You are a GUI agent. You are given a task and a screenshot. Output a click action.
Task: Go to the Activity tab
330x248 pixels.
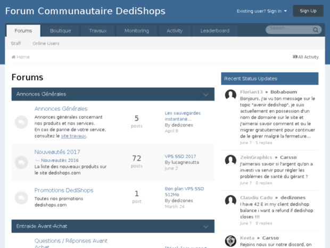[175, 31]
